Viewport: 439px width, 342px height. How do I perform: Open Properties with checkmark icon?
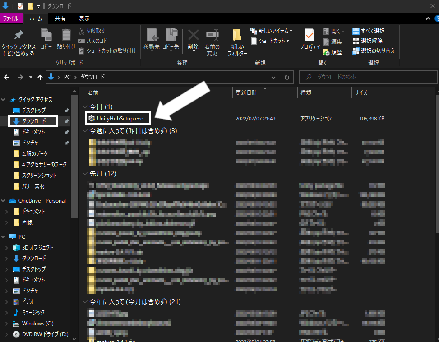(310, 36)
